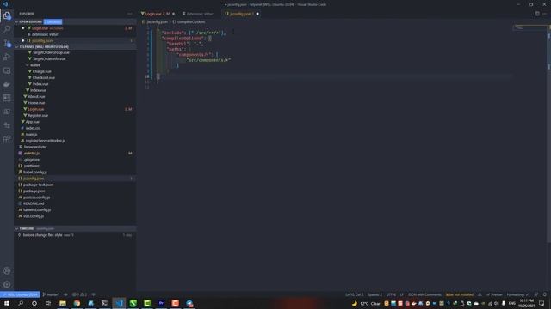Open Windows Start menu
The width and height of the screenshot is (551, 309).
pos(7,303)
